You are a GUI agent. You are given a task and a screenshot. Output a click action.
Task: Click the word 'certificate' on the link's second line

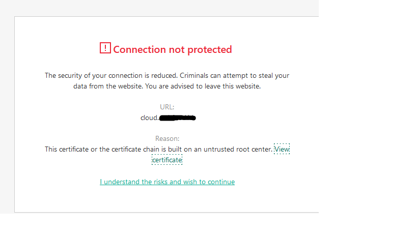[x=167, y=160]
